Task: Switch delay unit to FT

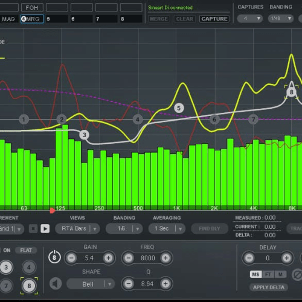Action: [268, 274]
